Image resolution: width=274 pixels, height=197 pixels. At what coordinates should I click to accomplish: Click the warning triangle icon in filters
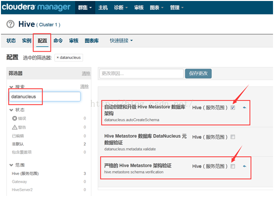pyautogui.click(x=15, y=127)
